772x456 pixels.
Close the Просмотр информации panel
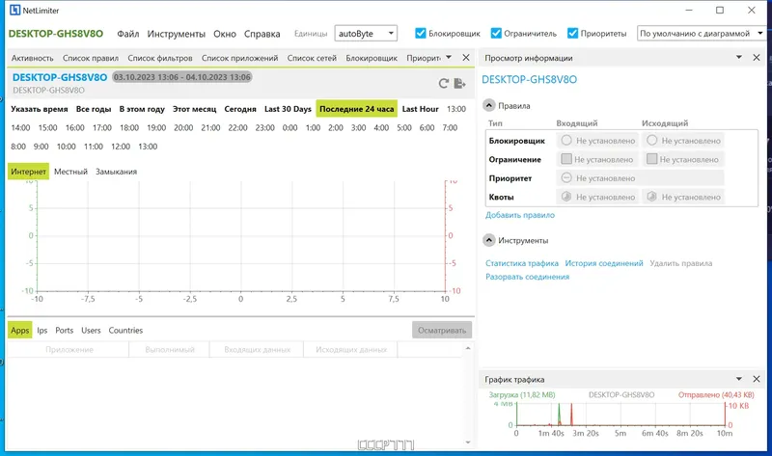(x=757, y=58)
